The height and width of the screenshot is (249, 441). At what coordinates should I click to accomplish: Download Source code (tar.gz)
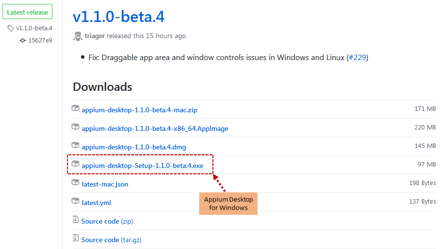(112, 240)
